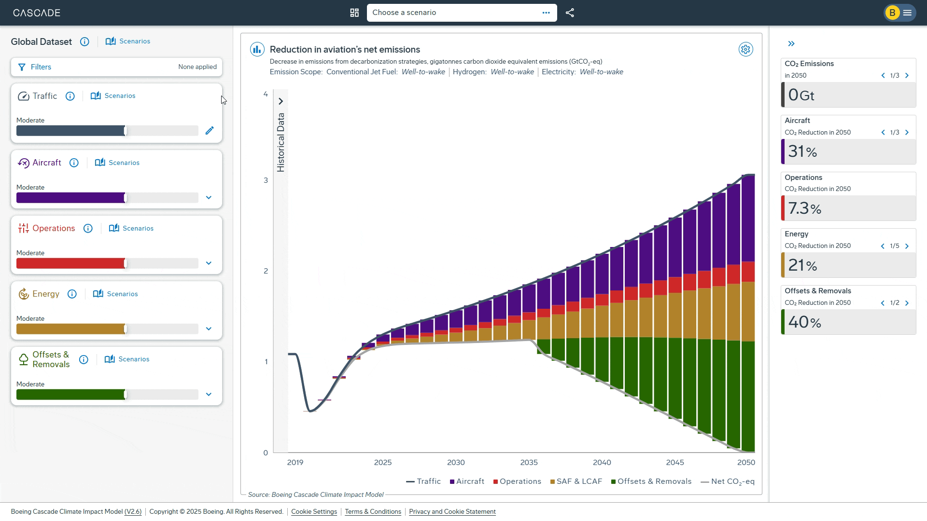Click the Aircraft airplane icon in the sidebar
Viewport: 927px width, 521px height.
23,163
